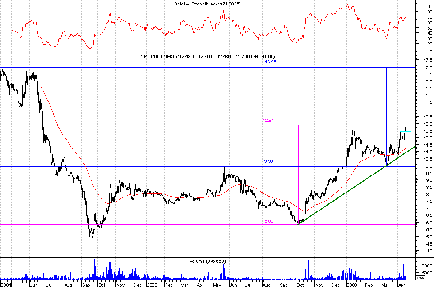Image resolution: width=434 pixels, height=287 pixels.
Task: Click the 2002 label on the time axis
Action: (152, 284)
